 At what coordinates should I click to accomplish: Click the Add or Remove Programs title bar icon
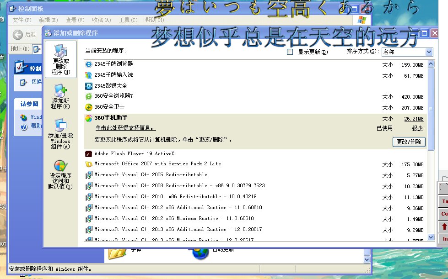tap(48, 33)
